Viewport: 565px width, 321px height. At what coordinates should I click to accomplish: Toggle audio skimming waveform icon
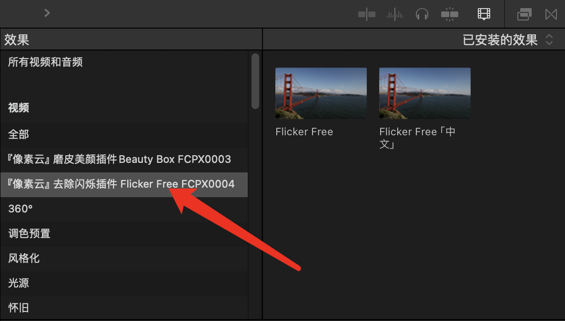point(395,14)
